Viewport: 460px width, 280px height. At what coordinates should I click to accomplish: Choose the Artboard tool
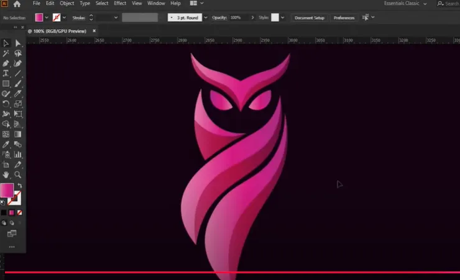6,165
